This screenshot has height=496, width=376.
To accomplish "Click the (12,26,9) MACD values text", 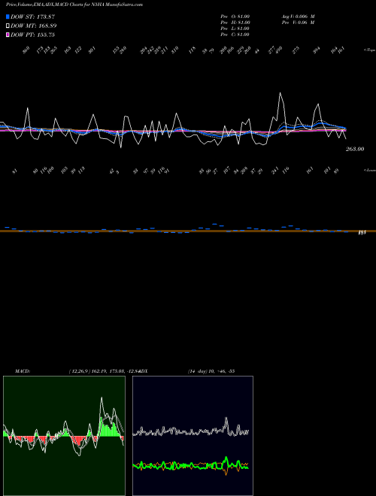I will (104, 371).
